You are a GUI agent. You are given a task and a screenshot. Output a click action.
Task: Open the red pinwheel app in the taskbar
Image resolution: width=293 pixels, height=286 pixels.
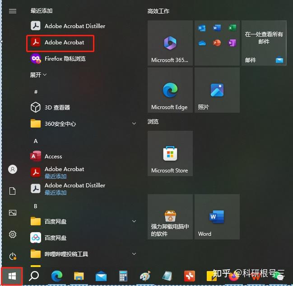coord(190,276)
